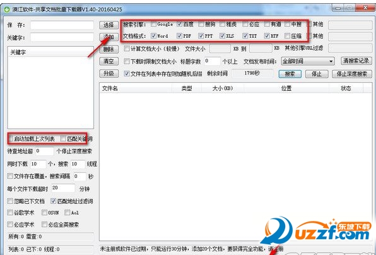The image size is (376, 255).
Task: Open the 文档发布时间 全部时间 dropdown
Action: click(308, 61)
